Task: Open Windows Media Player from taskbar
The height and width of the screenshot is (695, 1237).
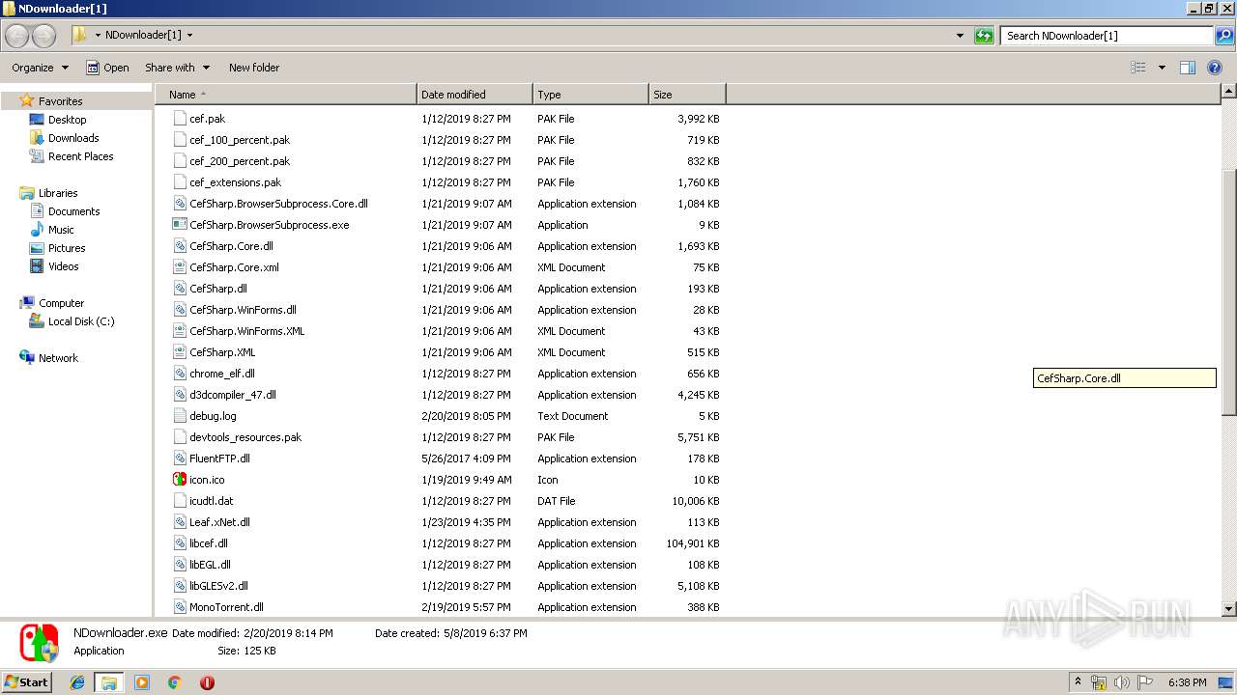Action: [x=142, y=682]
